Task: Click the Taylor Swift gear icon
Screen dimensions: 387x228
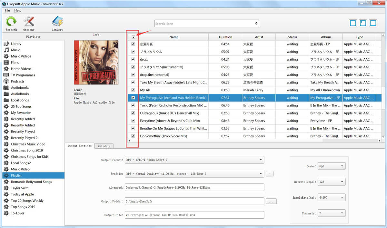Action: coord(6,188)
